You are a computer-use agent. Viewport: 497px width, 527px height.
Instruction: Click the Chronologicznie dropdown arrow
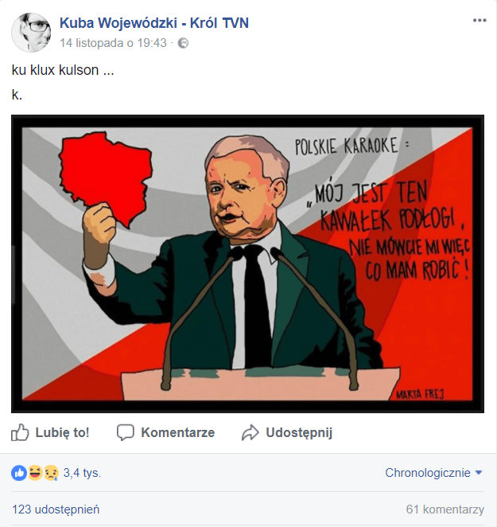479,473
